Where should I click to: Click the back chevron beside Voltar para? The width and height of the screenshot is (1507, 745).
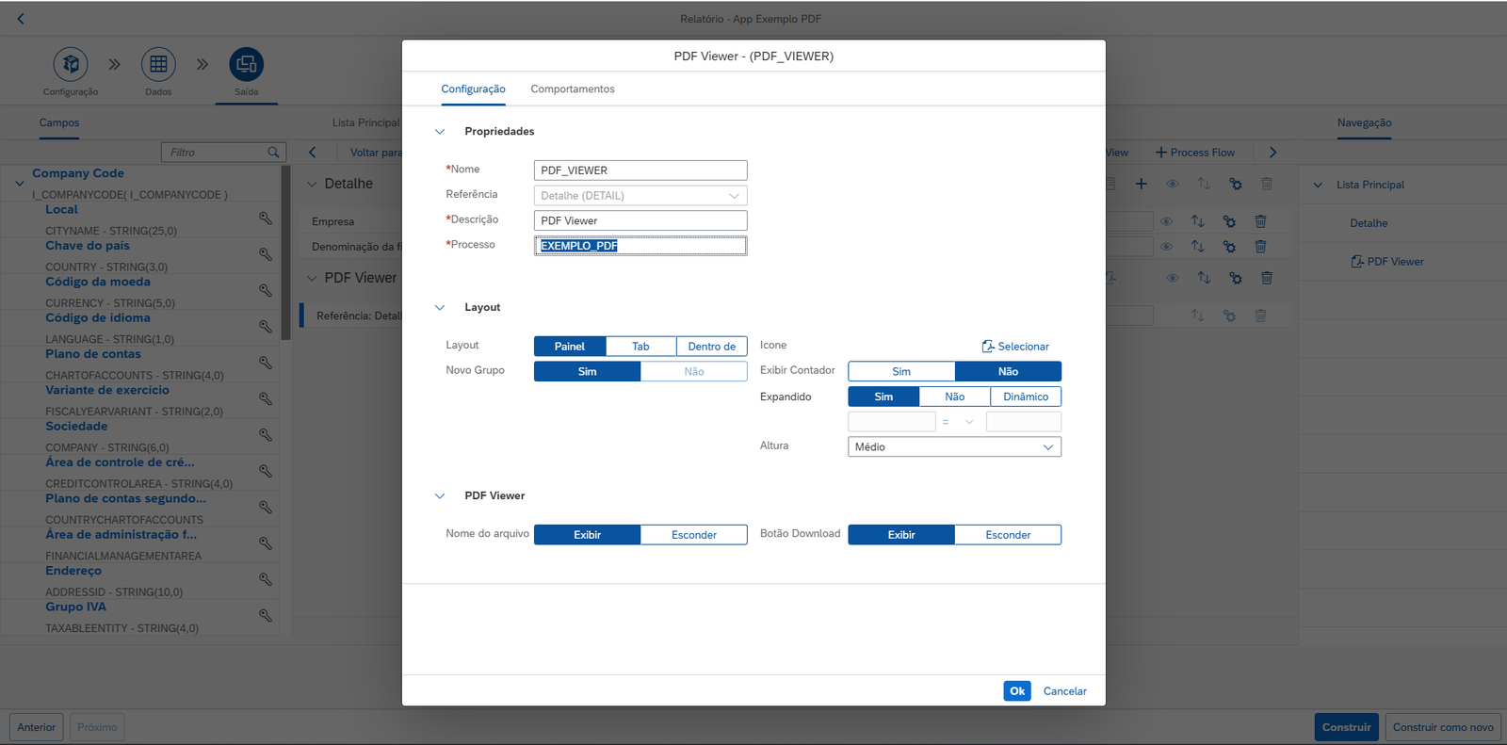pyautogui.click(x=313, y=153)
